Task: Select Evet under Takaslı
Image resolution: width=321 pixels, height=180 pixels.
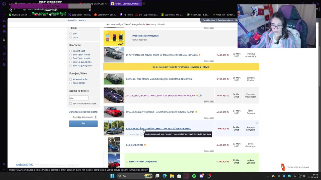Action: coord(71,33)
